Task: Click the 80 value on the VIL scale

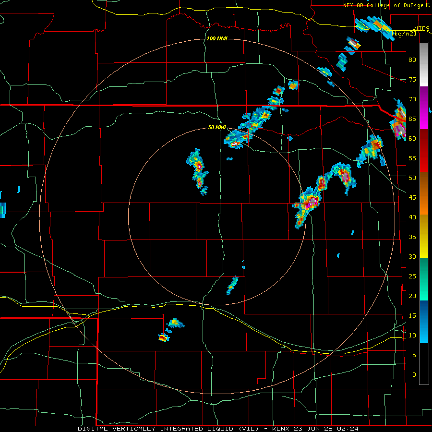Action: (412, 60)
